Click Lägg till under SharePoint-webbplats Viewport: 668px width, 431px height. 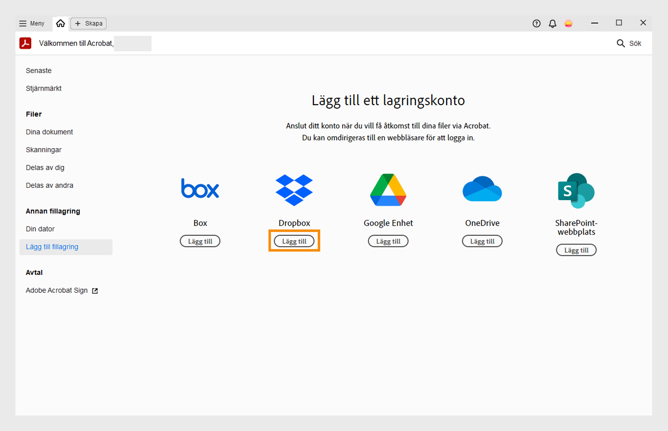coord(576,250)
